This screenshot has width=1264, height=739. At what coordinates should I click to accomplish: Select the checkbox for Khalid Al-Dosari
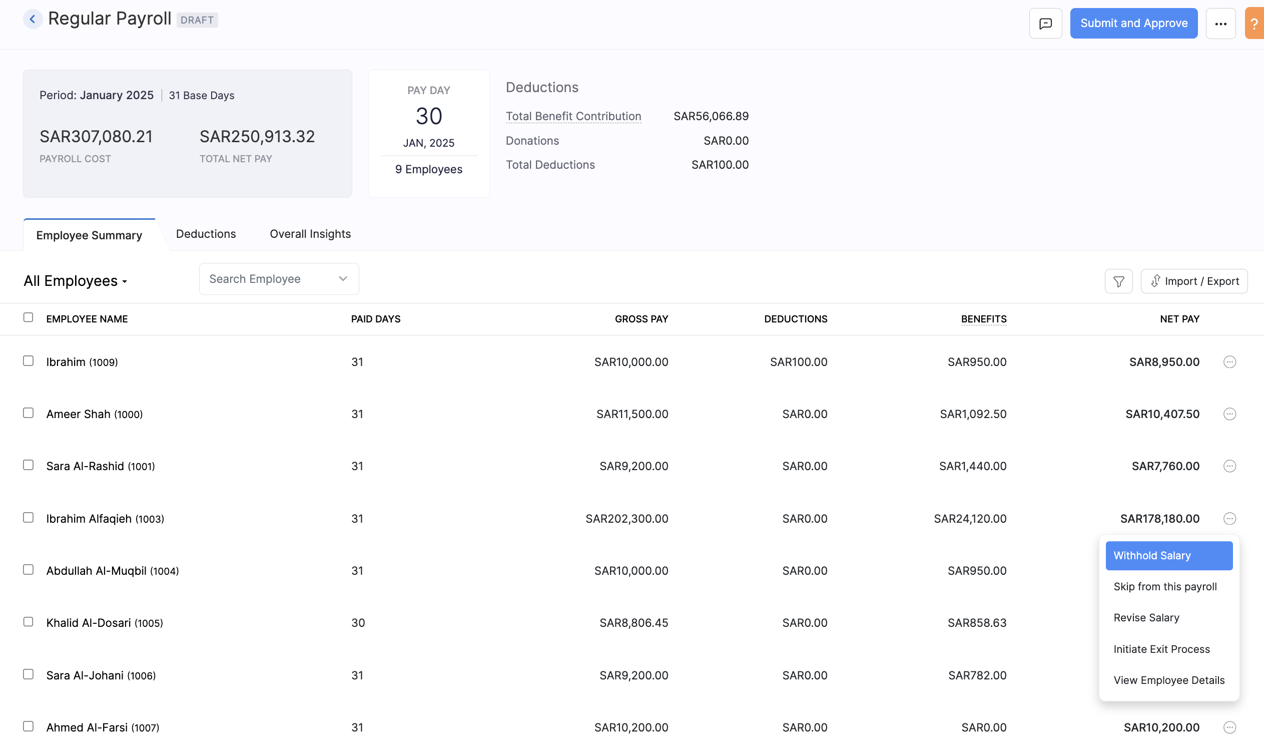click(x=28, y=621)
